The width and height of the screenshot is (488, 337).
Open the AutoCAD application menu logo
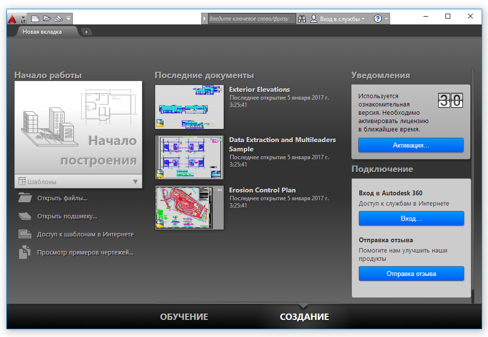[12, 19]
